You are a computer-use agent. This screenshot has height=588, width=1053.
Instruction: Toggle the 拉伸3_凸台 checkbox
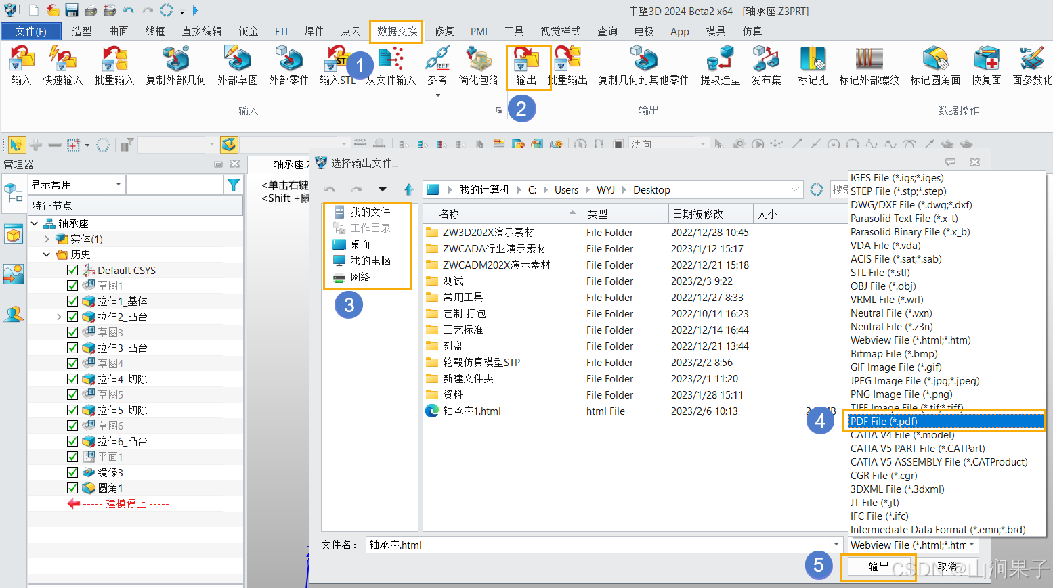pyautogui.click(x=72, y=348)
